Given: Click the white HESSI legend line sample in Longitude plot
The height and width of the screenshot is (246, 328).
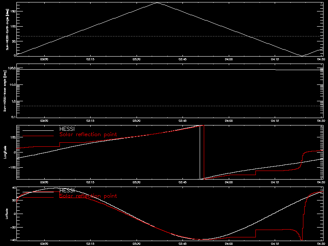Looking at the screenshot, I should [x=38, y=130].
